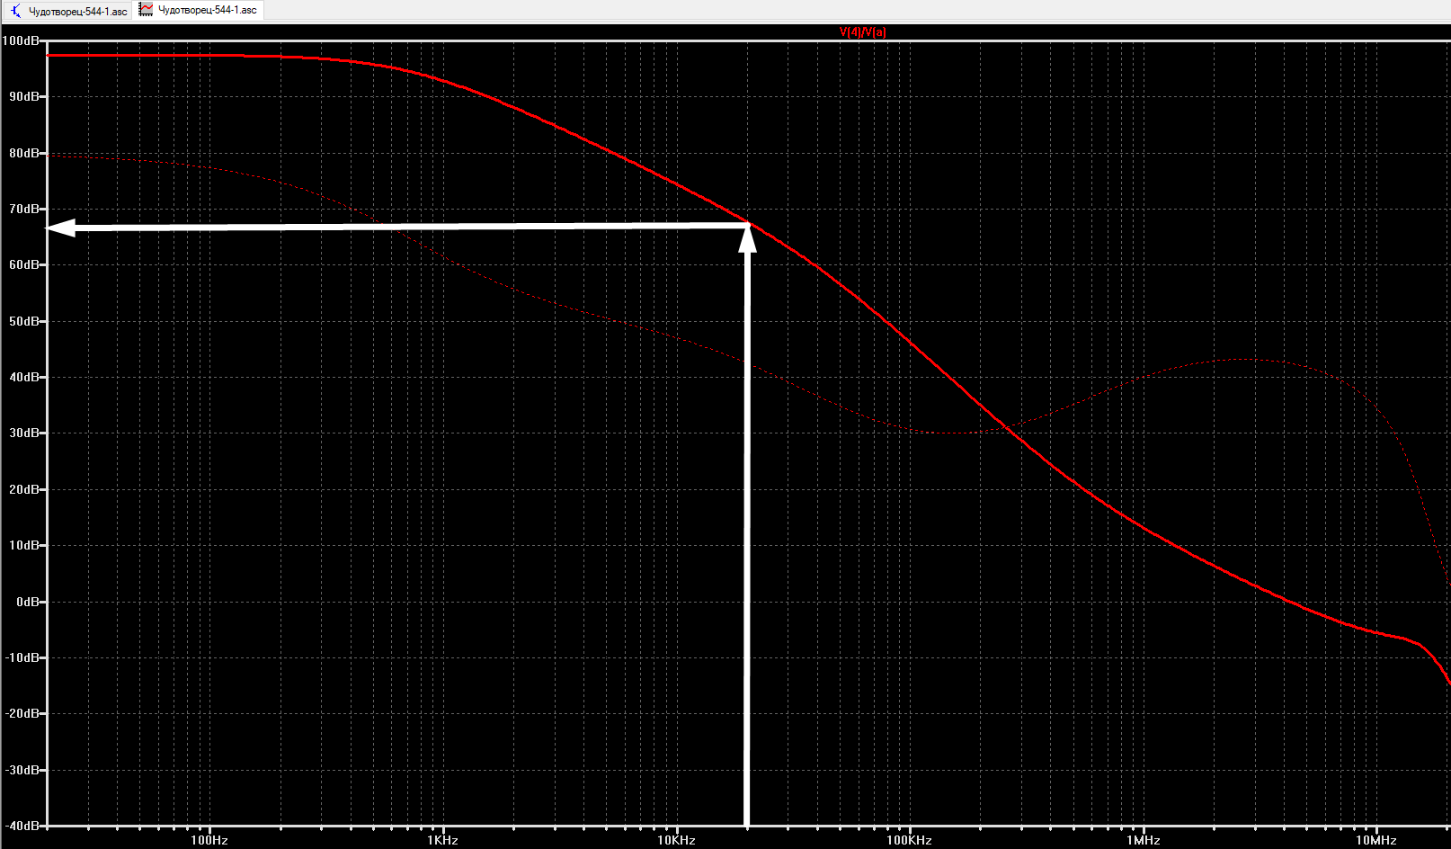Select the 80dB axis label
The height and width of the screenshot is (849, 1451).
pos(24,153)
